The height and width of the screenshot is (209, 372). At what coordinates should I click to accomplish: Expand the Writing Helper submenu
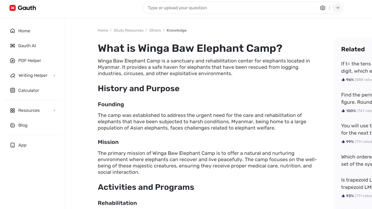54,75
